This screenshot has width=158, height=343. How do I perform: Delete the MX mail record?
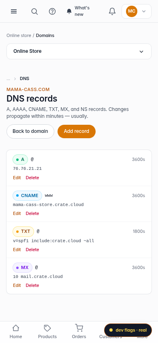coord(32,285)
